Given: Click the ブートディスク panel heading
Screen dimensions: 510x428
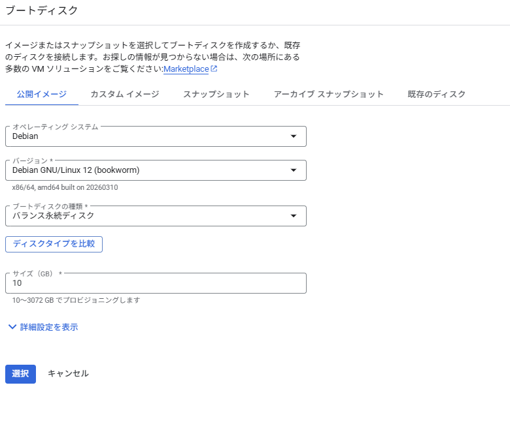Looking at the screenshot, I should coord(41,10).
